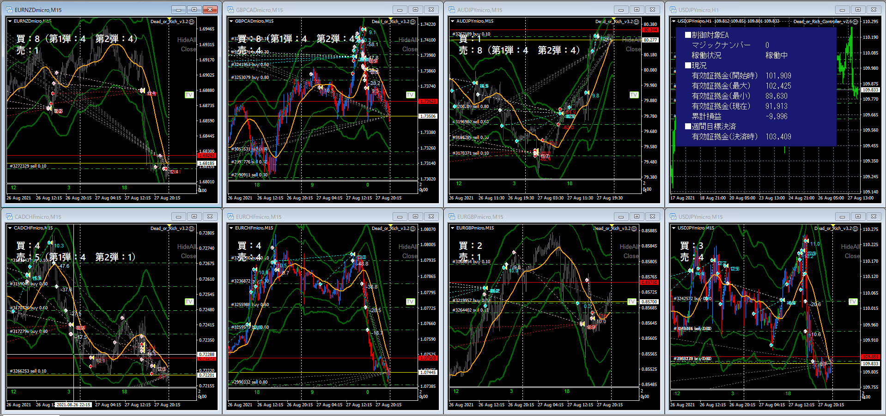Select order label '#3253079 buy 0.80' in GBPCAD

pos(250,78)
